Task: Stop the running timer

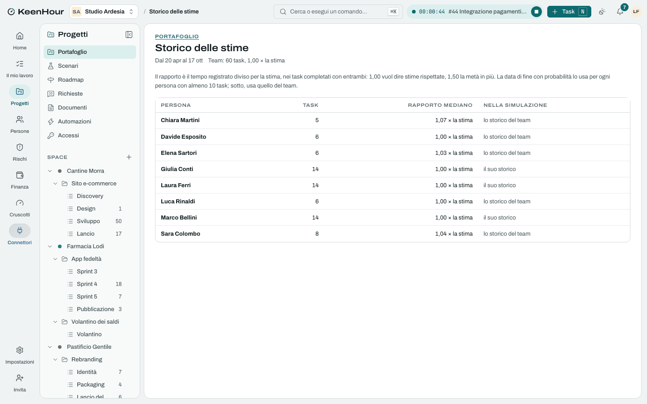Action: [x=536, y=12]
